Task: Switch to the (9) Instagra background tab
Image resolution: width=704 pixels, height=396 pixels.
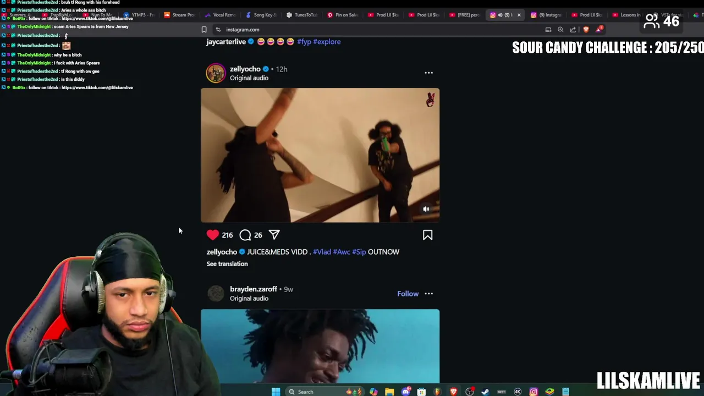Action: pyautogui.click(x=546, y=15)
